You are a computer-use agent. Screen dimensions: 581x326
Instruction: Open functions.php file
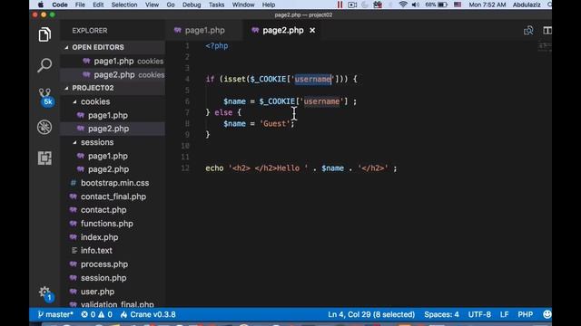(x=113, y=224)
